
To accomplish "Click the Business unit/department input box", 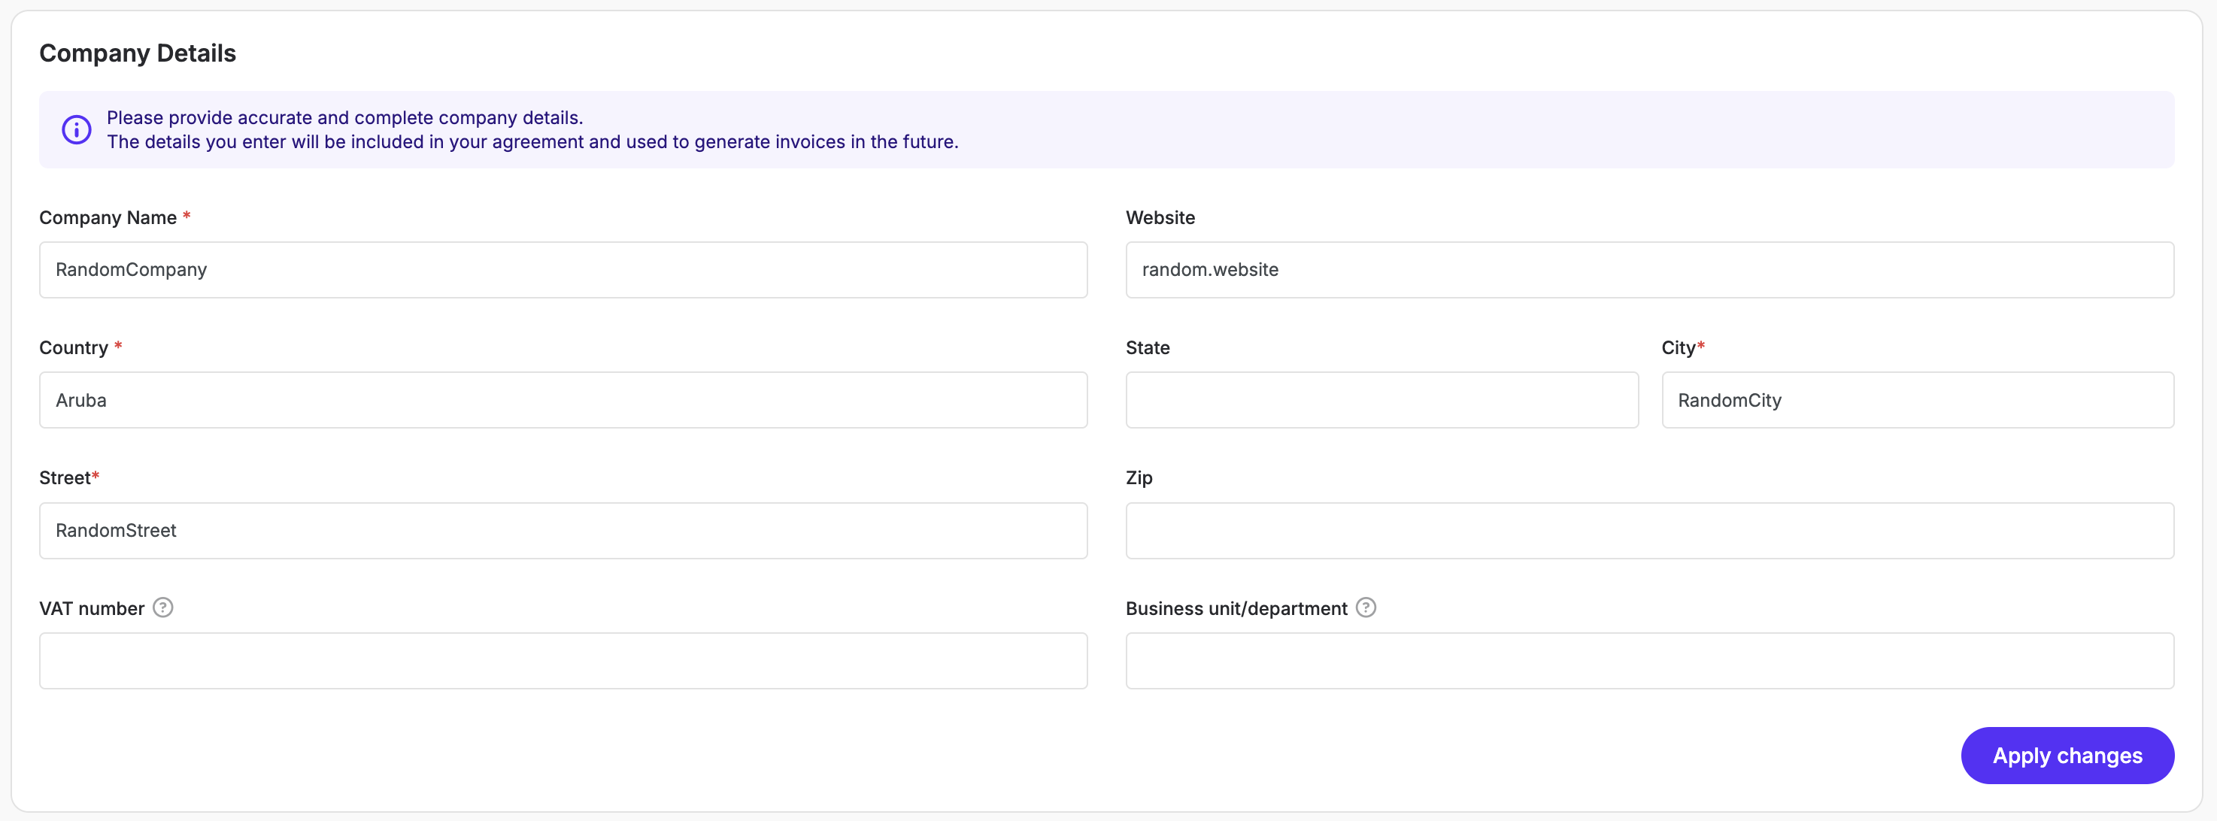I will [x=1649, y=660].
